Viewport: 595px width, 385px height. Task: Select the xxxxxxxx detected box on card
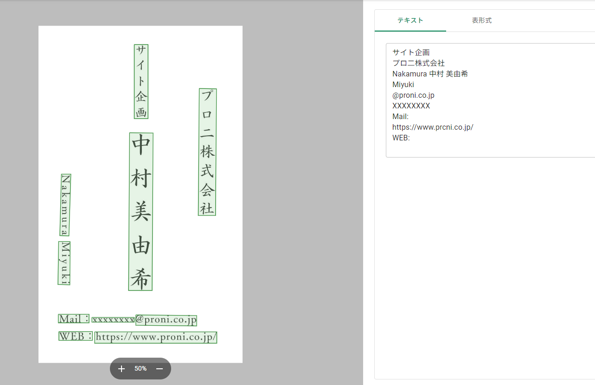[x=113, y=320]
